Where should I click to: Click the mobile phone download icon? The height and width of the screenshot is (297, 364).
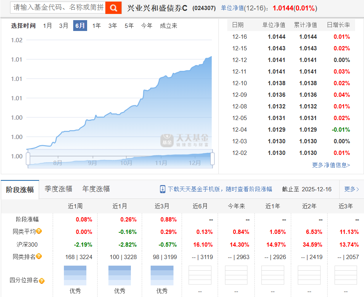tap(163, 189)
